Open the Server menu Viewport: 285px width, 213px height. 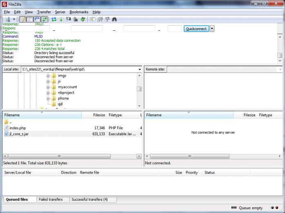click(x=60, y=12)
